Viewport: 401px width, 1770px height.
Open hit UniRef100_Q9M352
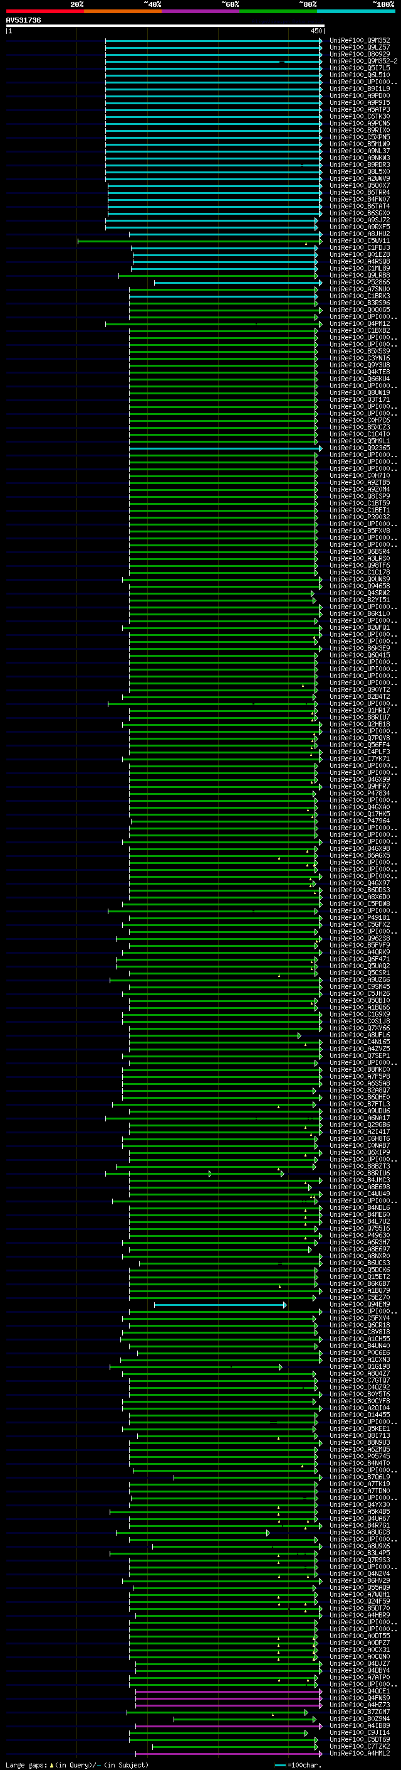pyautogui.click(x=360, y=41)
